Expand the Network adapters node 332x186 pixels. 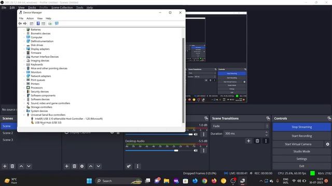click(x=24, y=76)
